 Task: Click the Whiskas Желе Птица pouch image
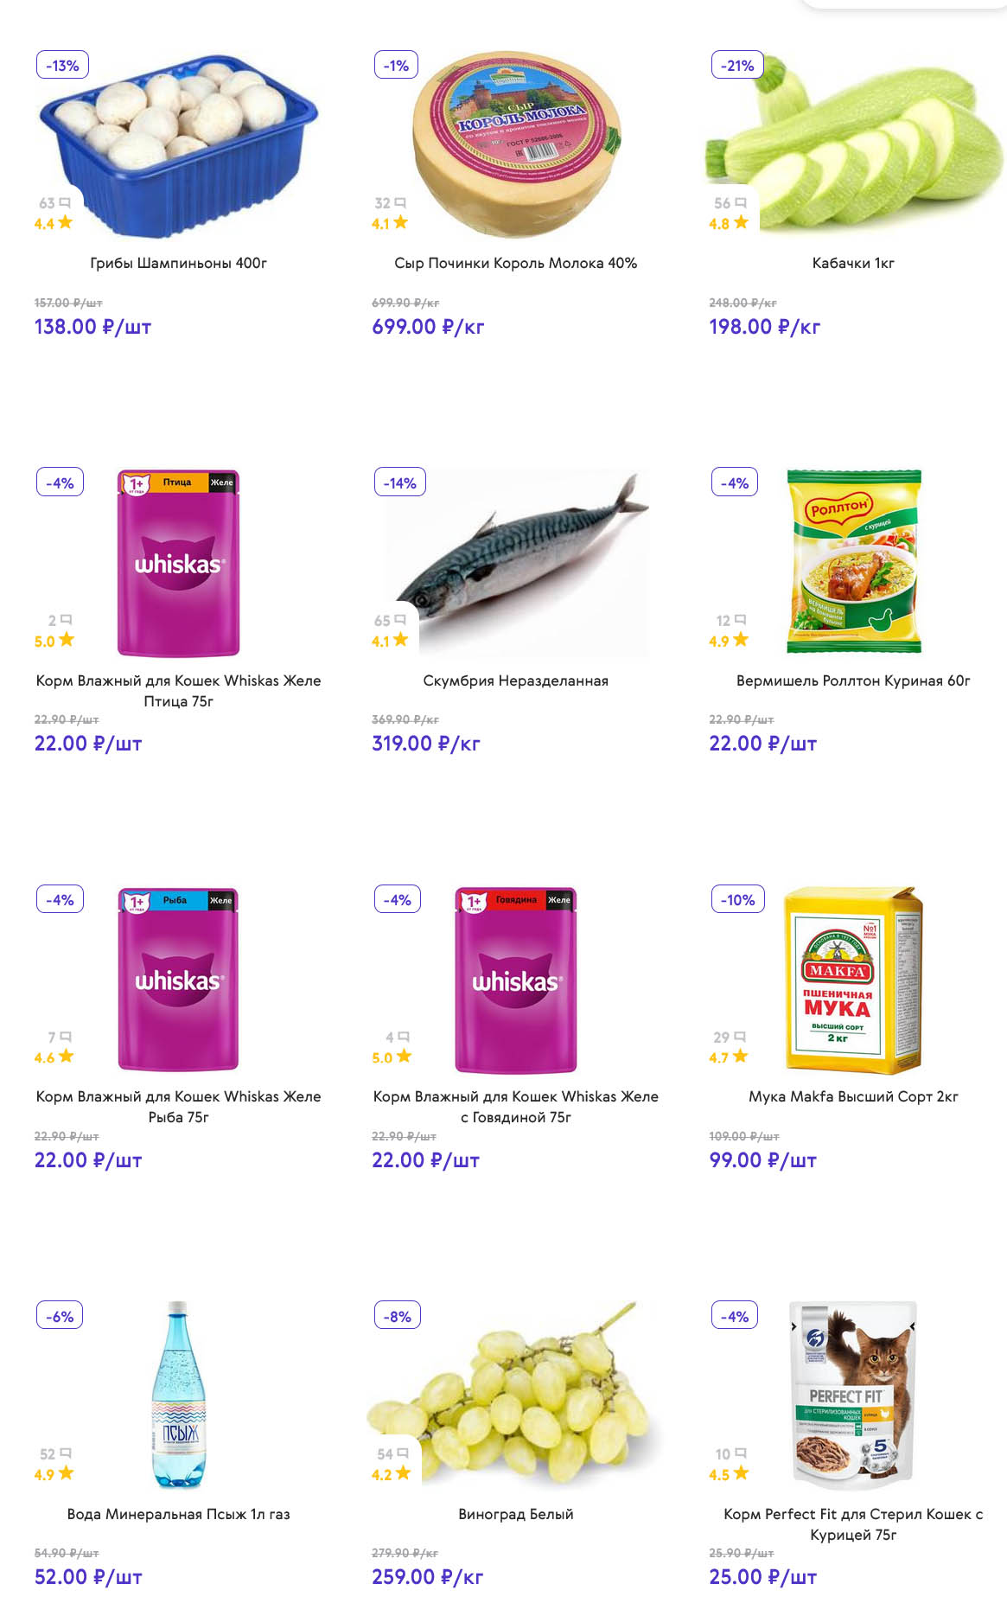click(x=178, y=562)
